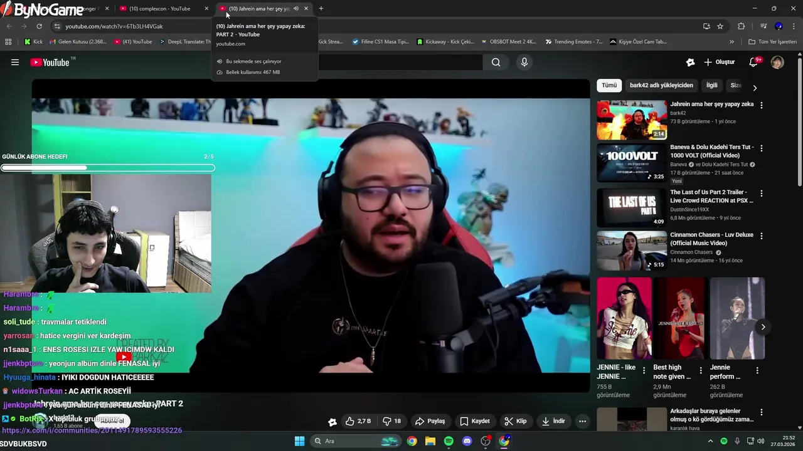803x451 pixels.
Task: Open the media controls toolbar icon
Action: (763, 26)
